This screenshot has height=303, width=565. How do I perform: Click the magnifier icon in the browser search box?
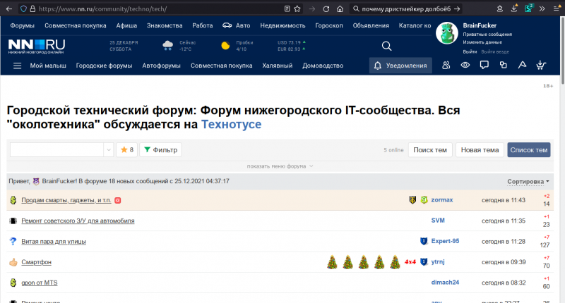tap(356, 8)
